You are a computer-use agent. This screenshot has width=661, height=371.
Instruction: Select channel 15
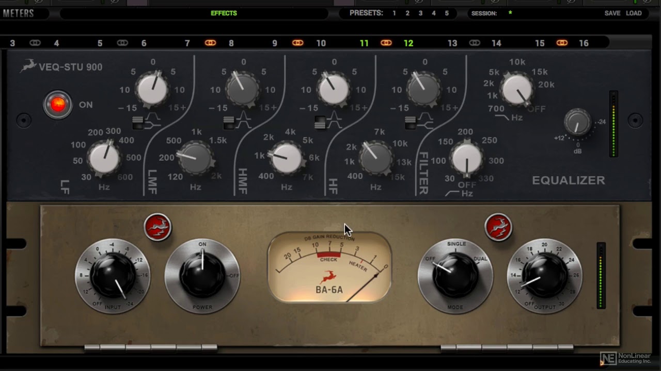pos(540,43)
